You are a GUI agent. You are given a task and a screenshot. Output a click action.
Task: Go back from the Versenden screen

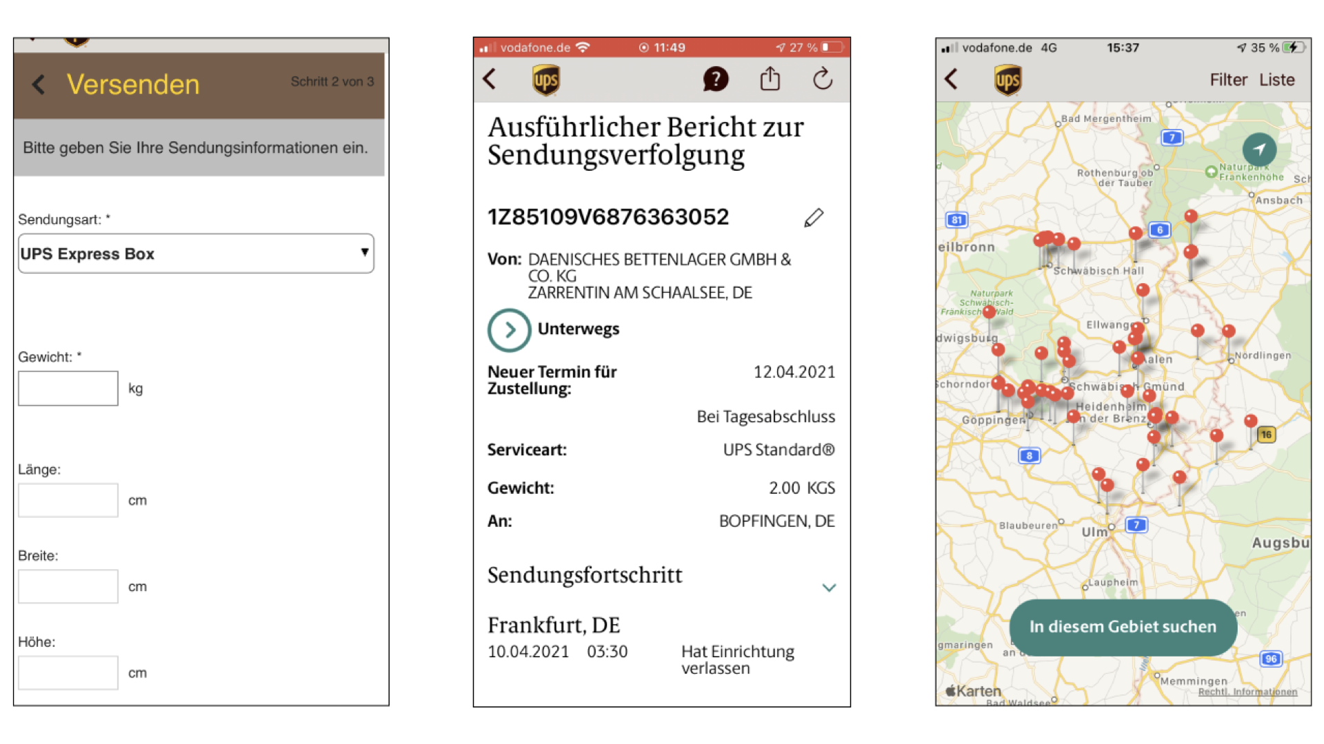tap(38, 85)
